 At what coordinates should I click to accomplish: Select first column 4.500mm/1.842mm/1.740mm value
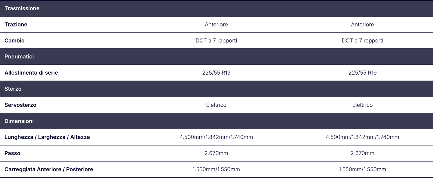tap(216, 137)
